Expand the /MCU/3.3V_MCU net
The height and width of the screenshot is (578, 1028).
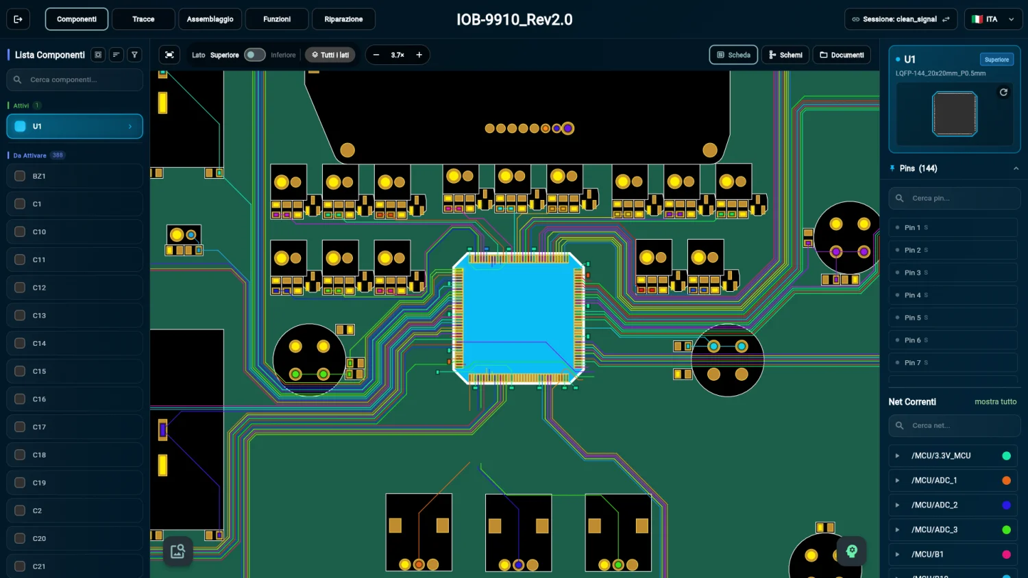(x=897, y=456)
